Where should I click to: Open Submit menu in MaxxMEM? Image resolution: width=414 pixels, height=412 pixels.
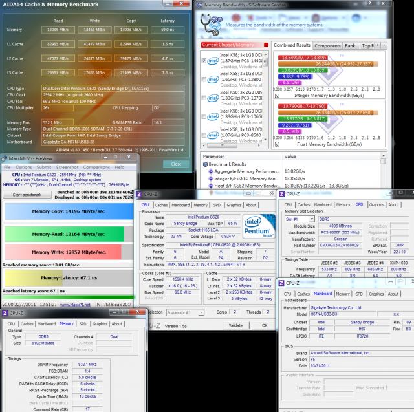coord(44,167)
